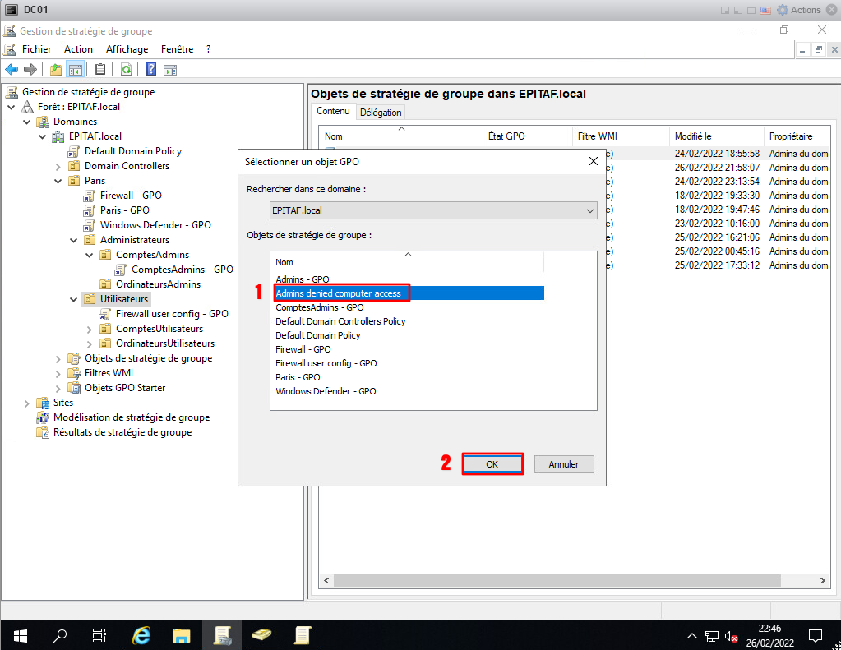Click the clipboard properties toolbar icon
This screenshot has height=650, width=841.
point(100,69)
